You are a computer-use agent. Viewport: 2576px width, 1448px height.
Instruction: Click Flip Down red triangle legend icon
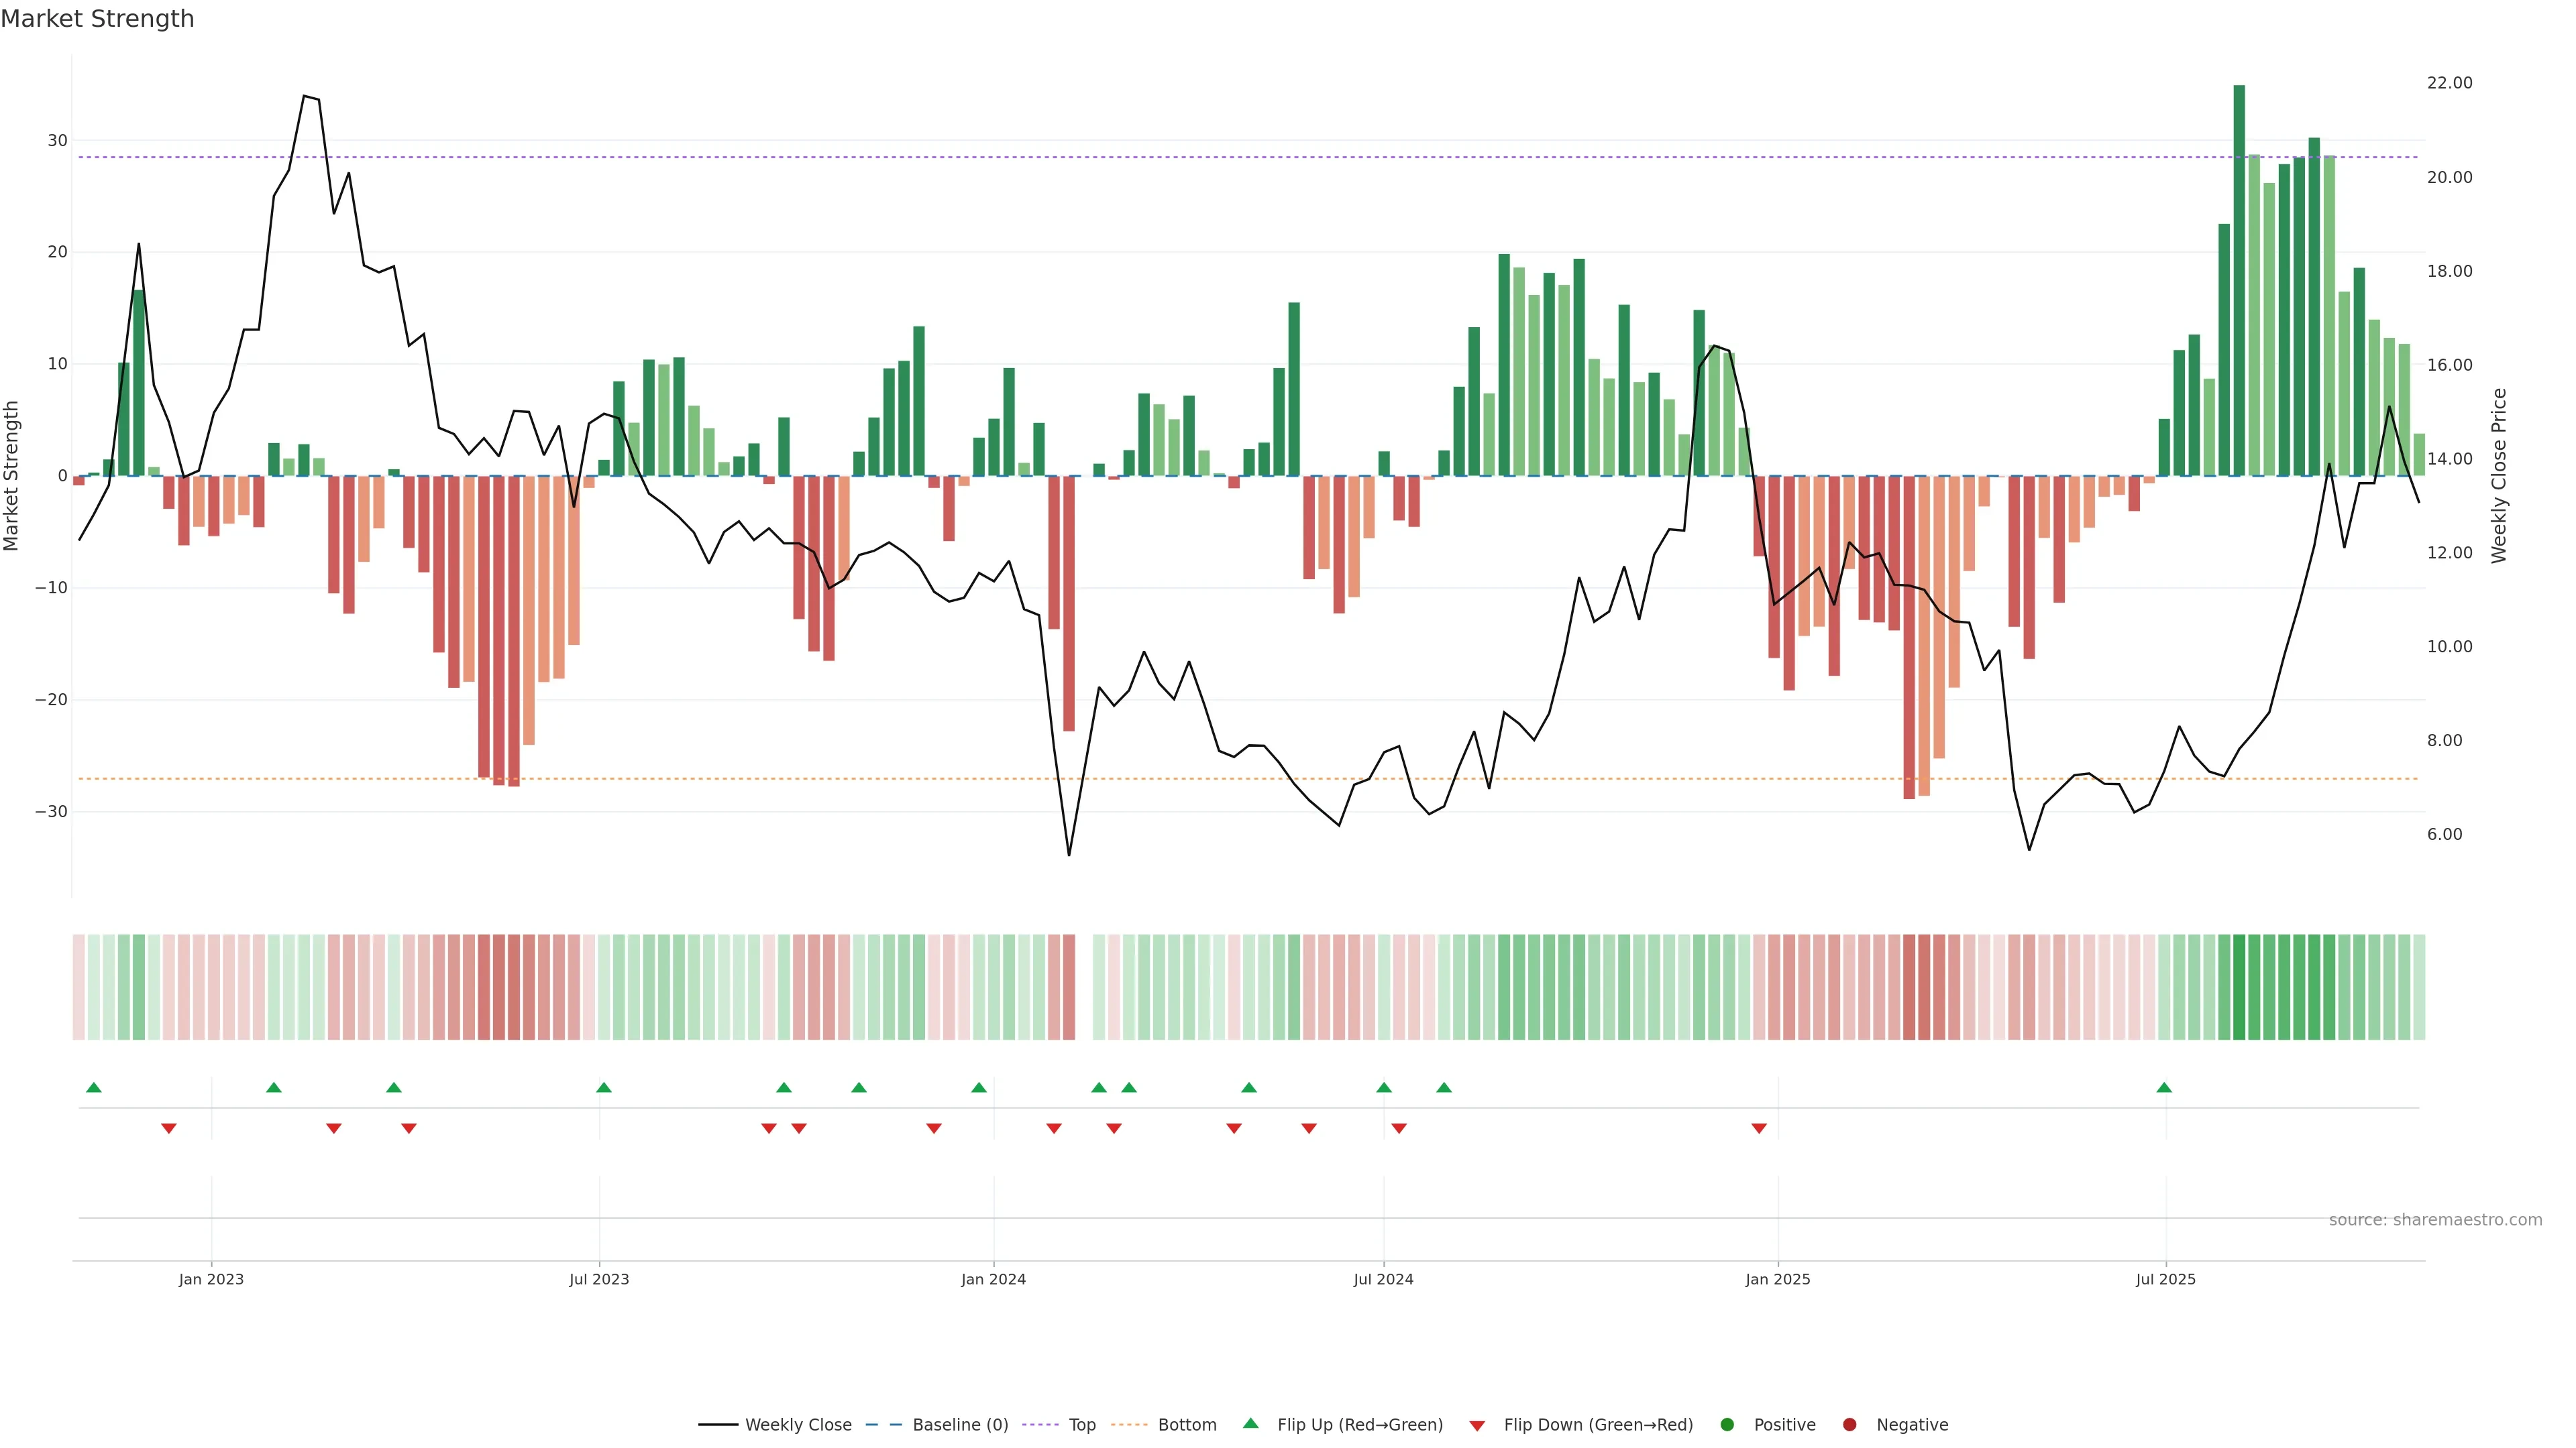pos(1477,1425)
